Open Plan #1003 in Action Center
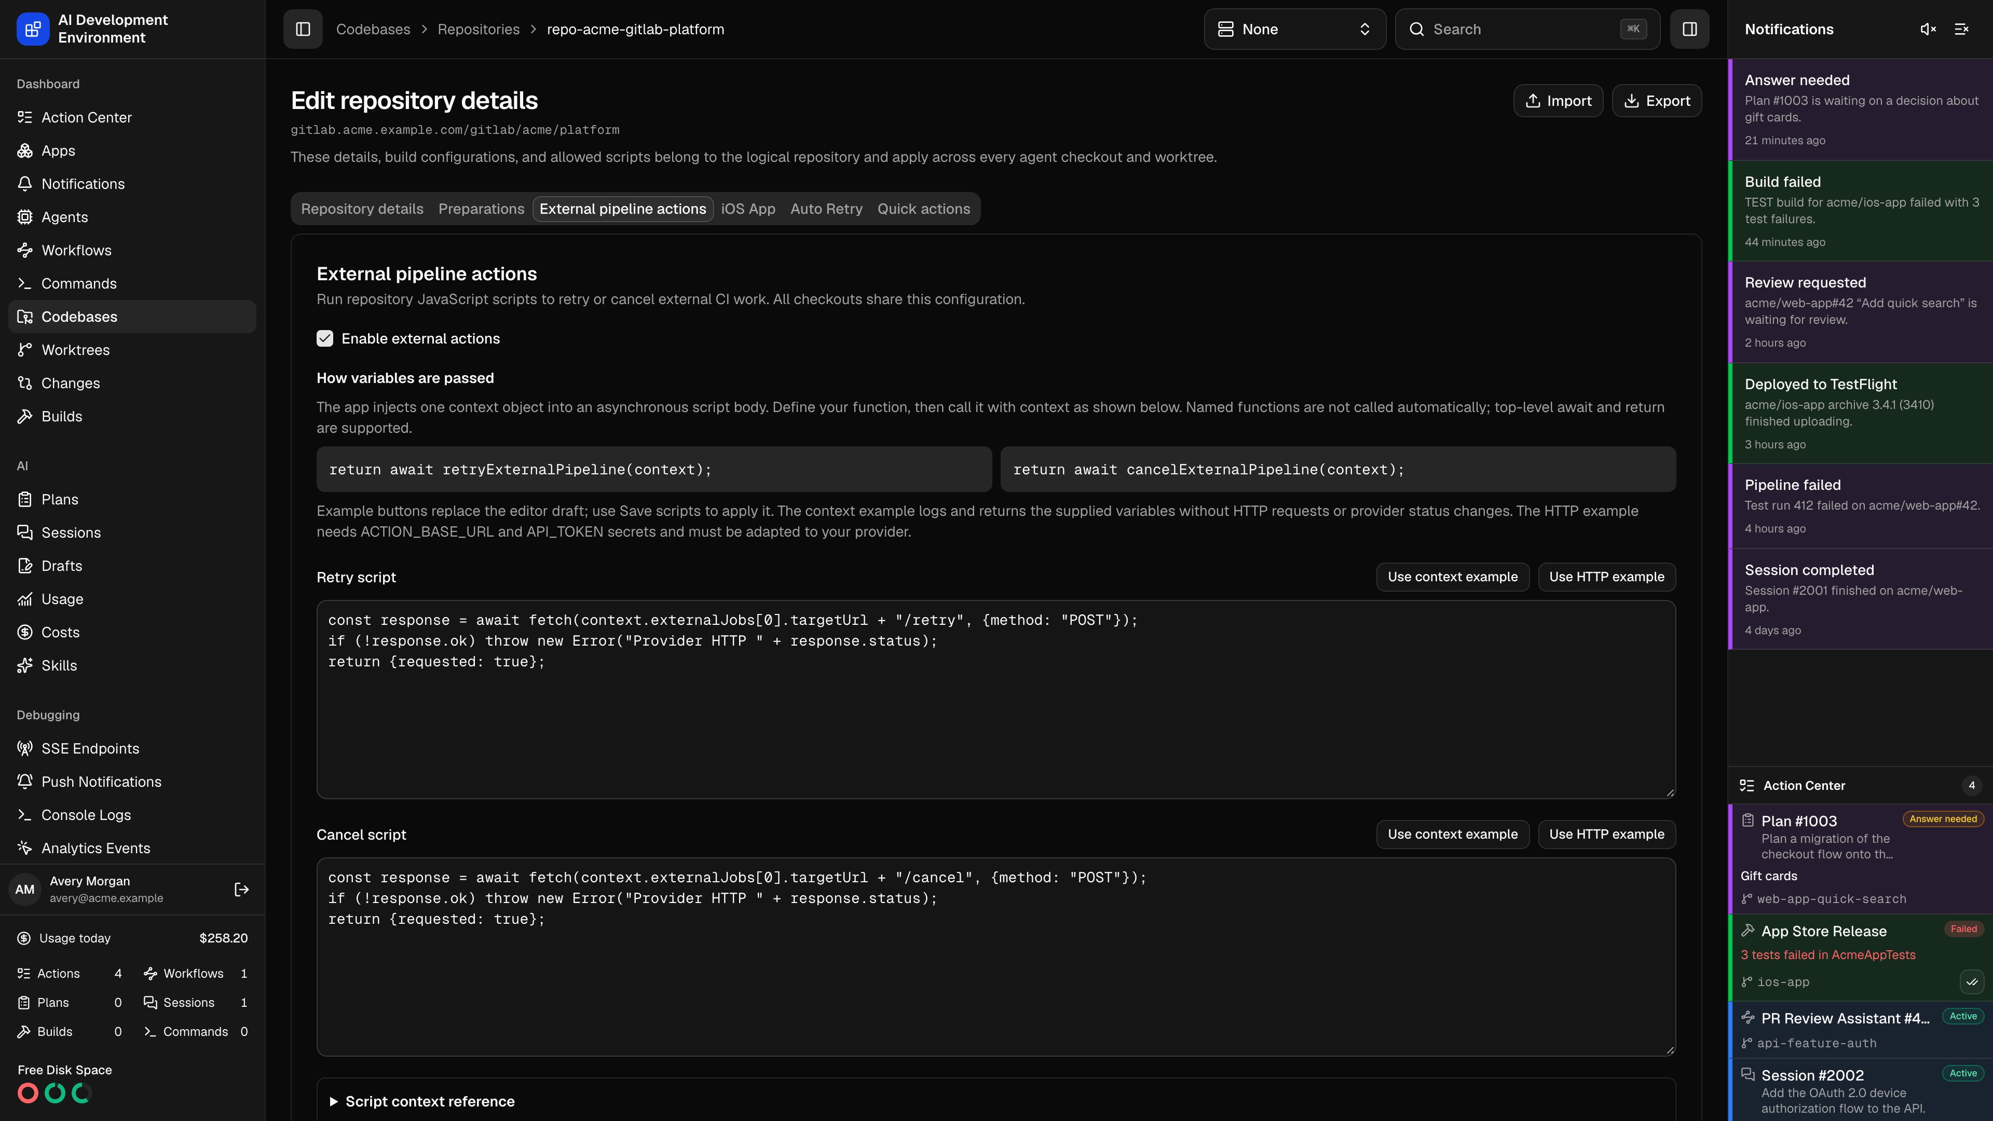The width and height of the screenshot is (1993, 1121). [x=1860, y=859]
